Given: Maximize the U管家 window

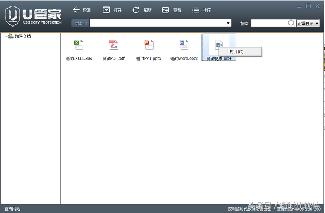Looking at the screenshot, I should pyautogui.click(x=308, y=6).
